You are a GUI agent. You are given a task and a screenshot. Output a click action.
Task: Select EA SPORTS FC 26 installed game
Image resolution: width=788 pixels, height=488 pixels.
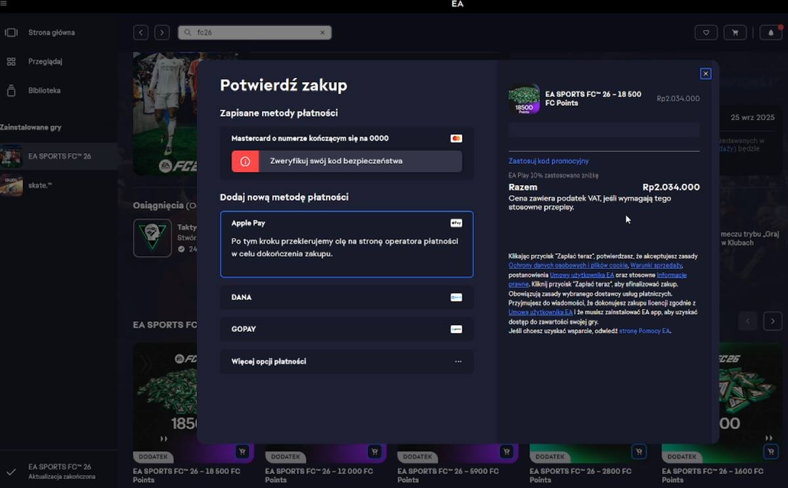pyautogui.click(x=58, y=156)
